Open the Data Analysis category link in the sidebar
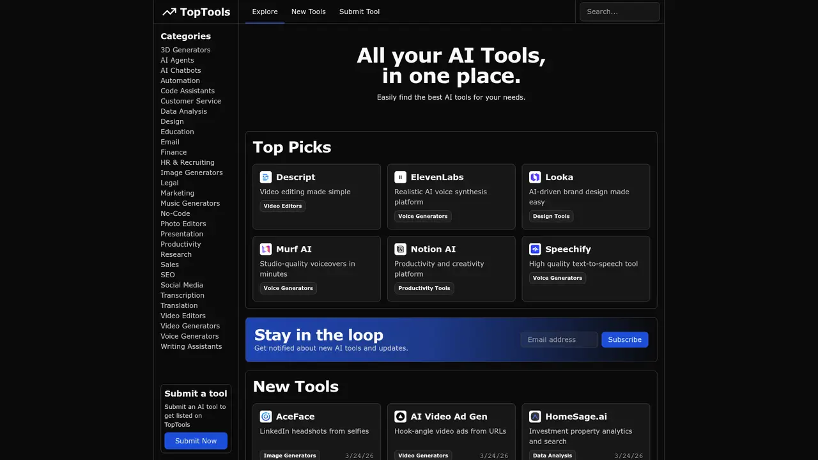The image size is (818, 460). [x=183, y=111]
